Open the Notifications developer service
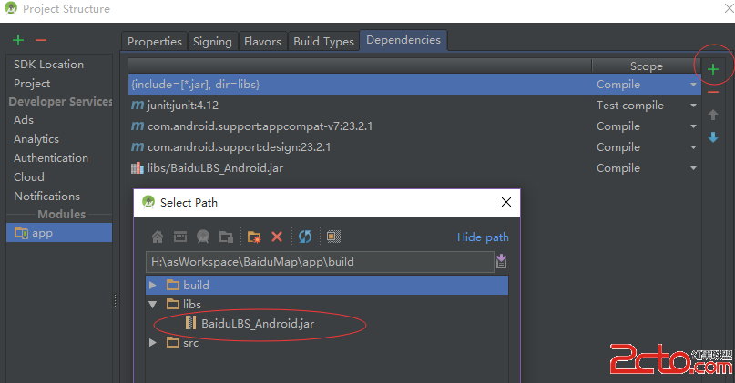 point(46,197)
